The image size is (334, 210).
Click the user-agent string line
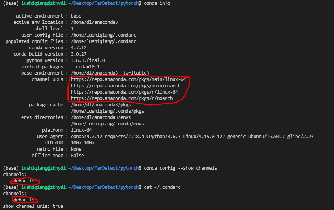pyautogui.click(x=192, y=137)
